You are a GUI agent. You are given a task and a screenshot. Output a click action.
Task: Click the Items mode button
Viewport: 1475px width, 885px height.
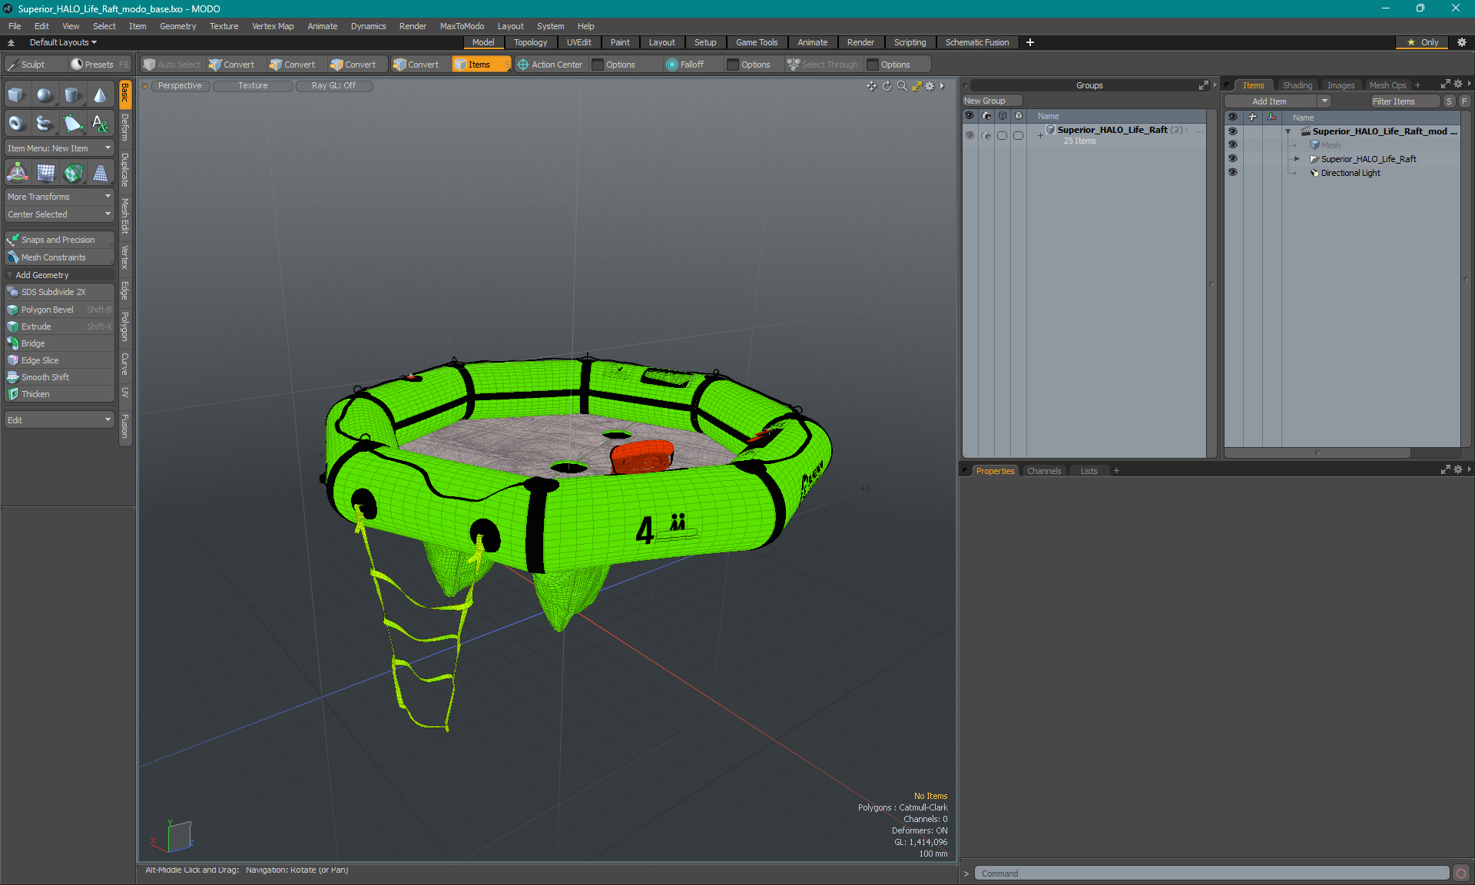[x=481, y=65]
